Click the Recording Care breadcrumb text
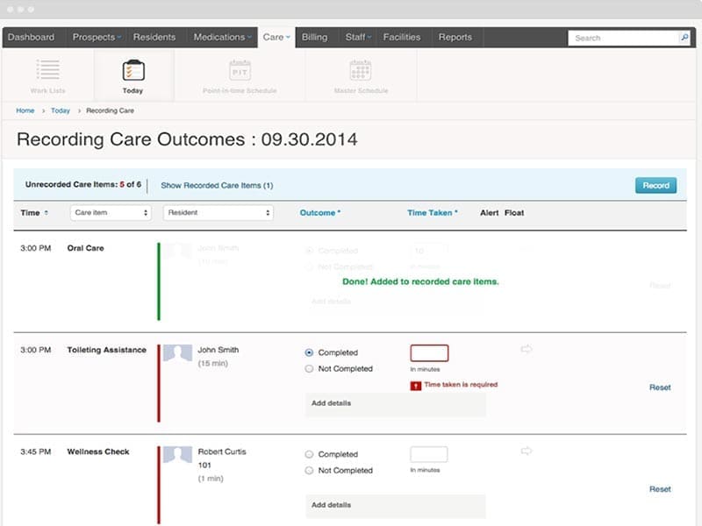The height and width of the screenshot is (526, 702). tap(111, 110)
